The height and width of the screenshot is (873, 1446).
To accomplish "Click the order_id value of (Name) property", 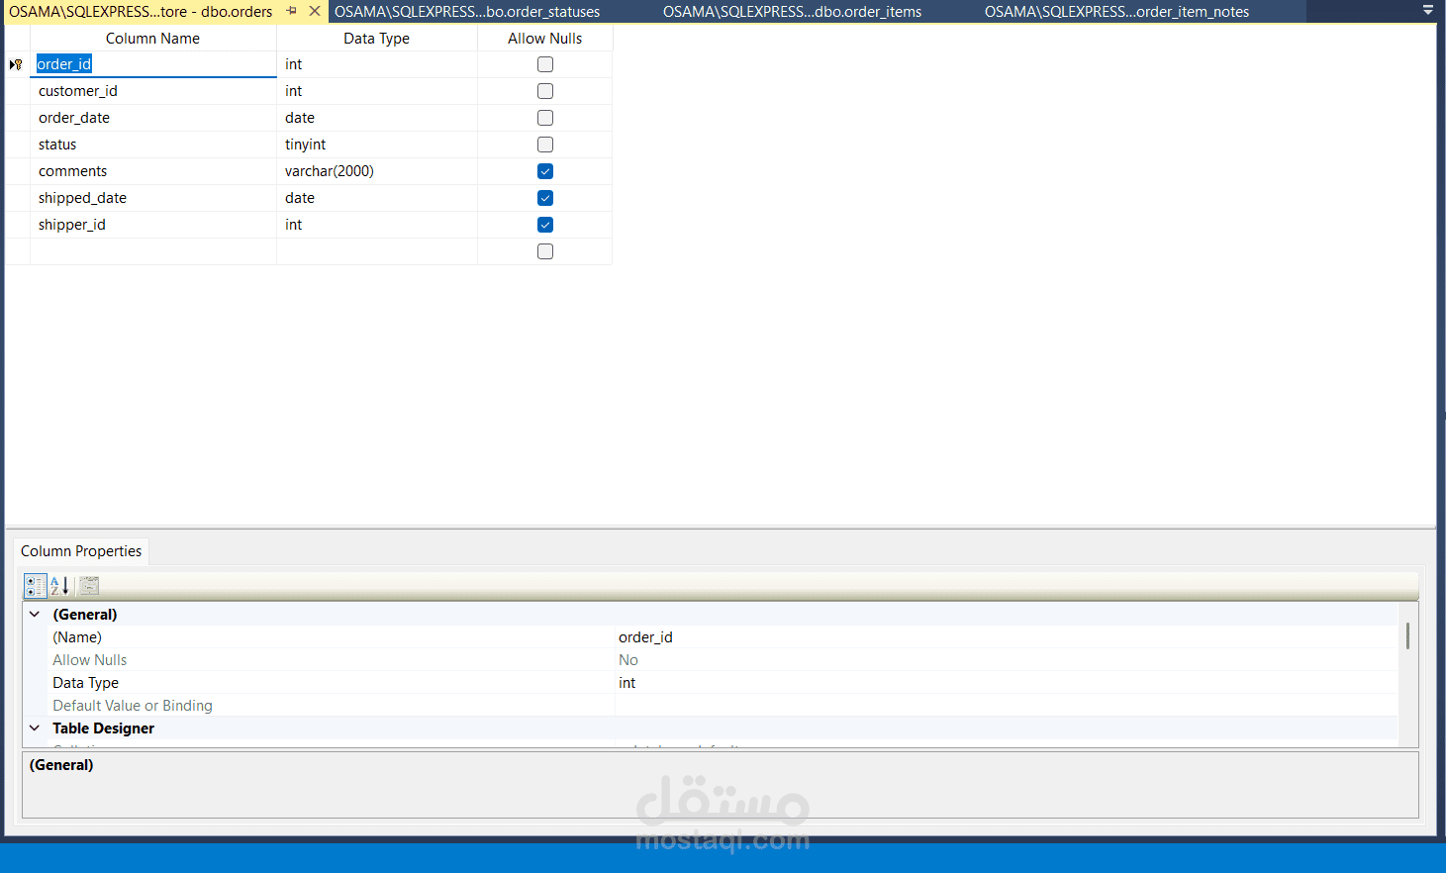I will click(645, 637).
